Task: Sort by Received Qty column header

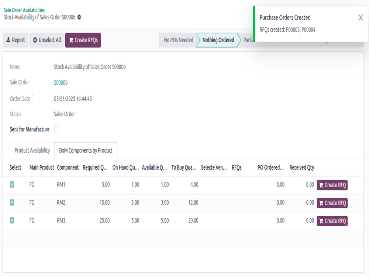Action: [x=302, y=167]
